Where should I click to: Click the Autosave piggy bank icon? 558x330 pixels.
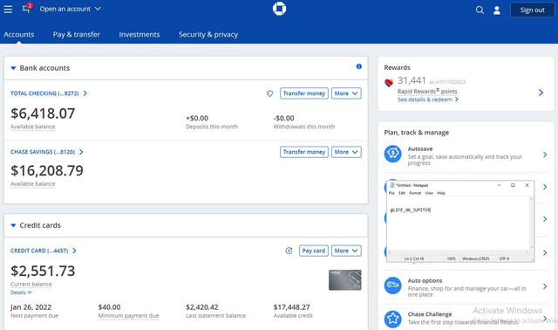393,154
